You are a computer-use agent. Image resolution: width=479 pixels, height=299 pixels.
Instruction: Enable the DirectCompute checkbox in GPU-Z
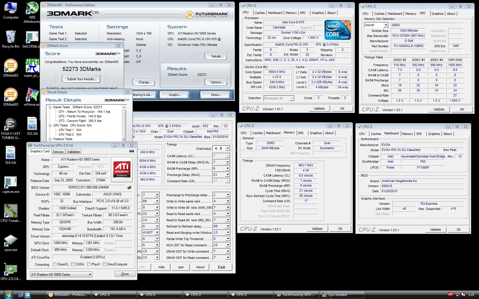[104, 264]
